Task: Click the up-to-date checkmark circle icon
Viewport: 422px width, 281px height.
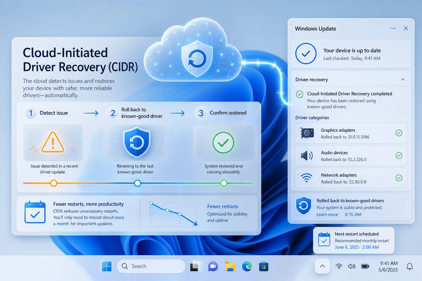Action: (x=306, y=54)
